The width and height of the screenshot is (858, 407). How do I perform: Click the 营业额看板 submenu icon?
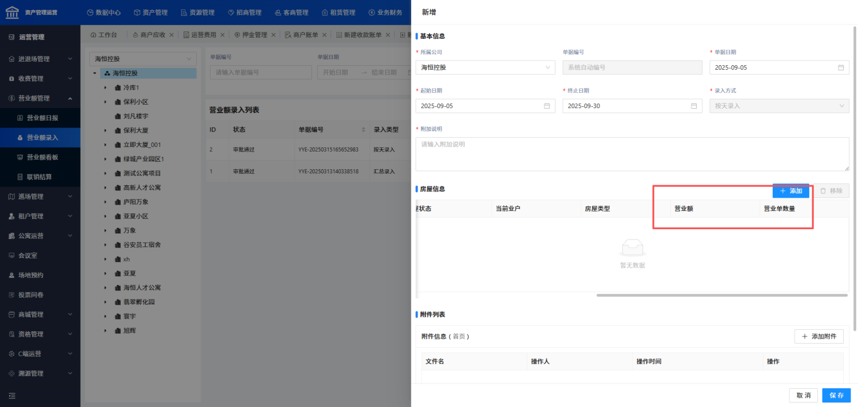(21, 157)
